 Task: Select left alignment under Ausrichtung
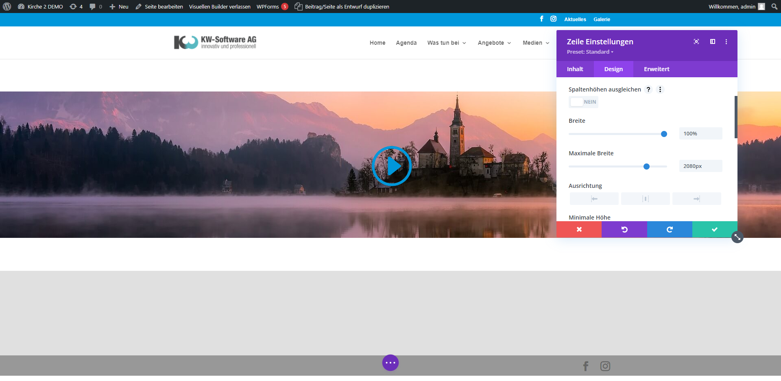[x=594, y=199]
